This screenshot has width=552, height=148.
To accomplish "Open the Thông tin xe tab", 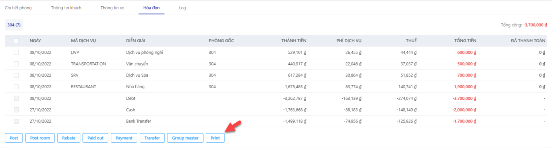I will (112, 8).
